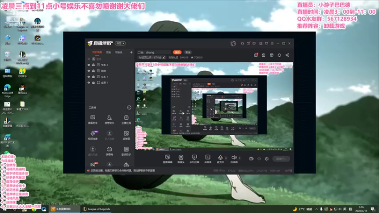
Task: Open the 弹幕秀 tool
Action: pos(109,151)
